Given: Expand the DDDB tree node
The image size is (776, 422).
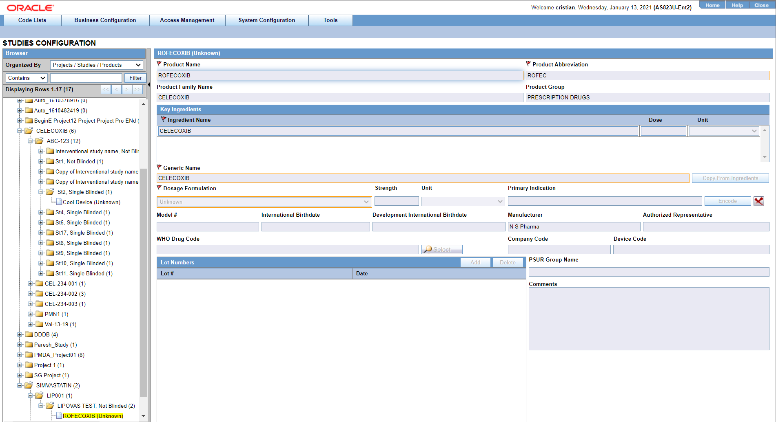Looking at the screenshot, I should [20, 334].
